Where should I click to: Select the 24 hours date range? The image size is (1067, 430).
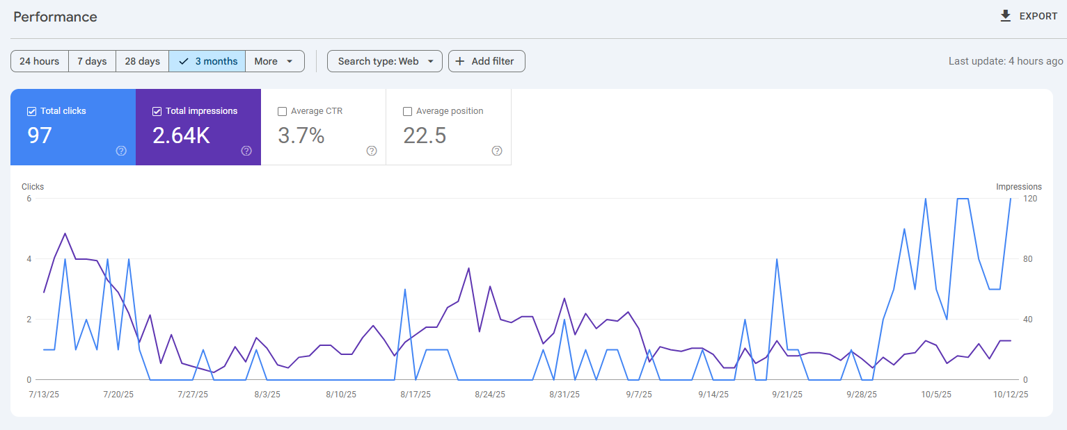40,61
